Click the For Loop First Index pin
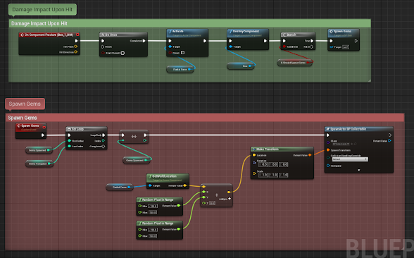This screenshot has height=258, width=414. pyautogui.click(x=69, y=141)
